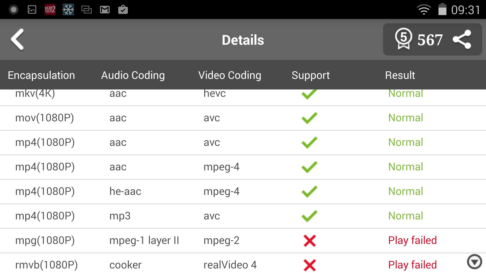Tap the red X for mpg(1080P) row
This screenshot has width=486, height=273.
[x=310, y=241]
